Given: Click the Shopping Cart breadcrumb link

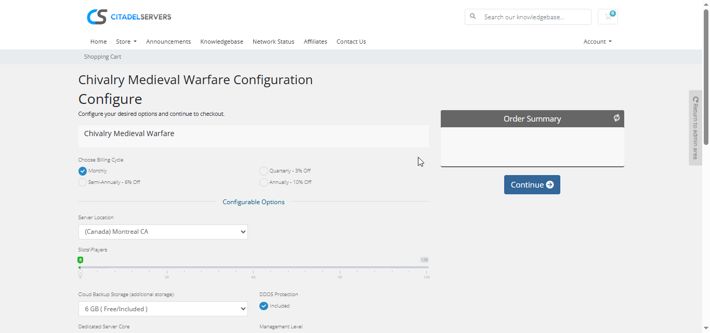Looking at the screenshot, I should 102,57.
